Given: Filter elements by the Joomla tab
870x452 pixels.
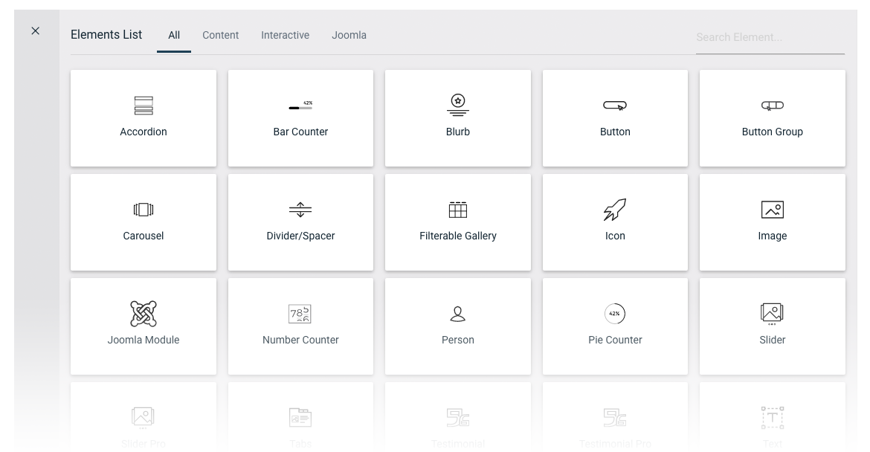Looking at the screenshot, I should click(x=349, y=35).
